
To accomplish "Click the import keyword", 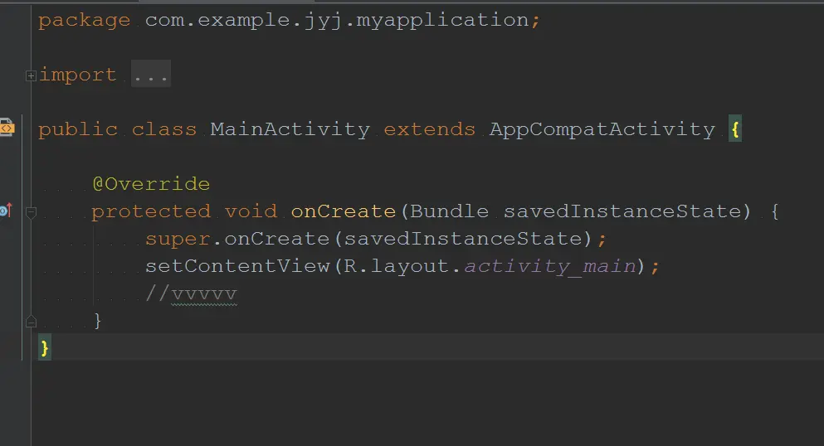I will (x=77, y=75).
